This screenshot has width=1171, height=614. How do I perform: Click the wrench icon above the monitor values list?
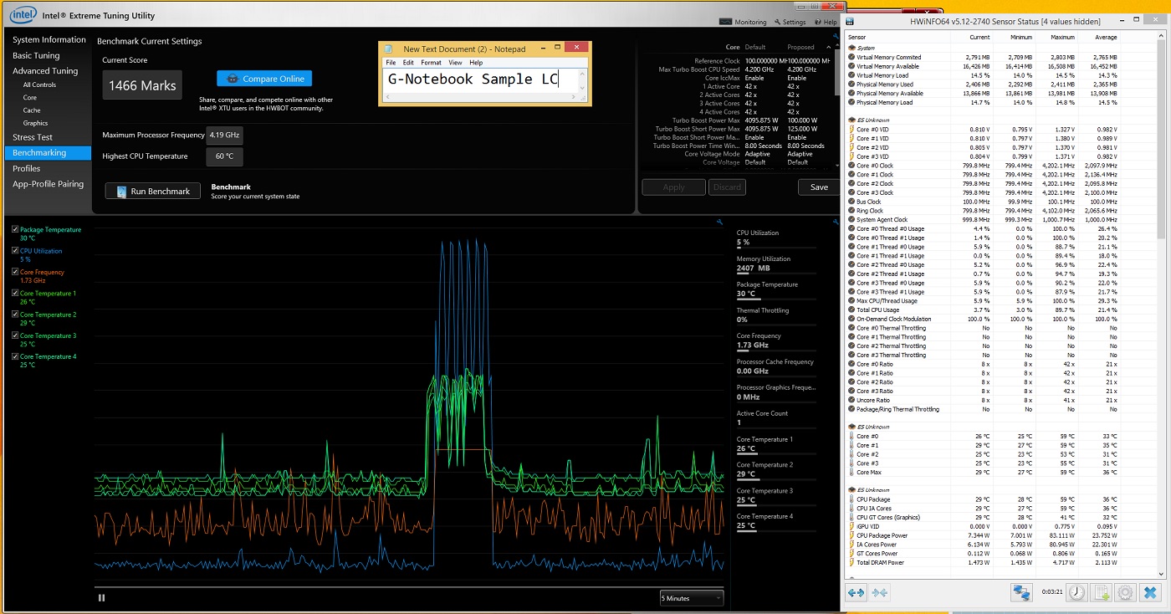[835, 222]
